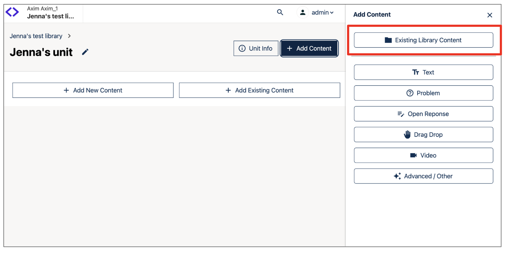Click Add Existing Content button
The height and width of the screenshot is (254, 507).
(259, 90)
